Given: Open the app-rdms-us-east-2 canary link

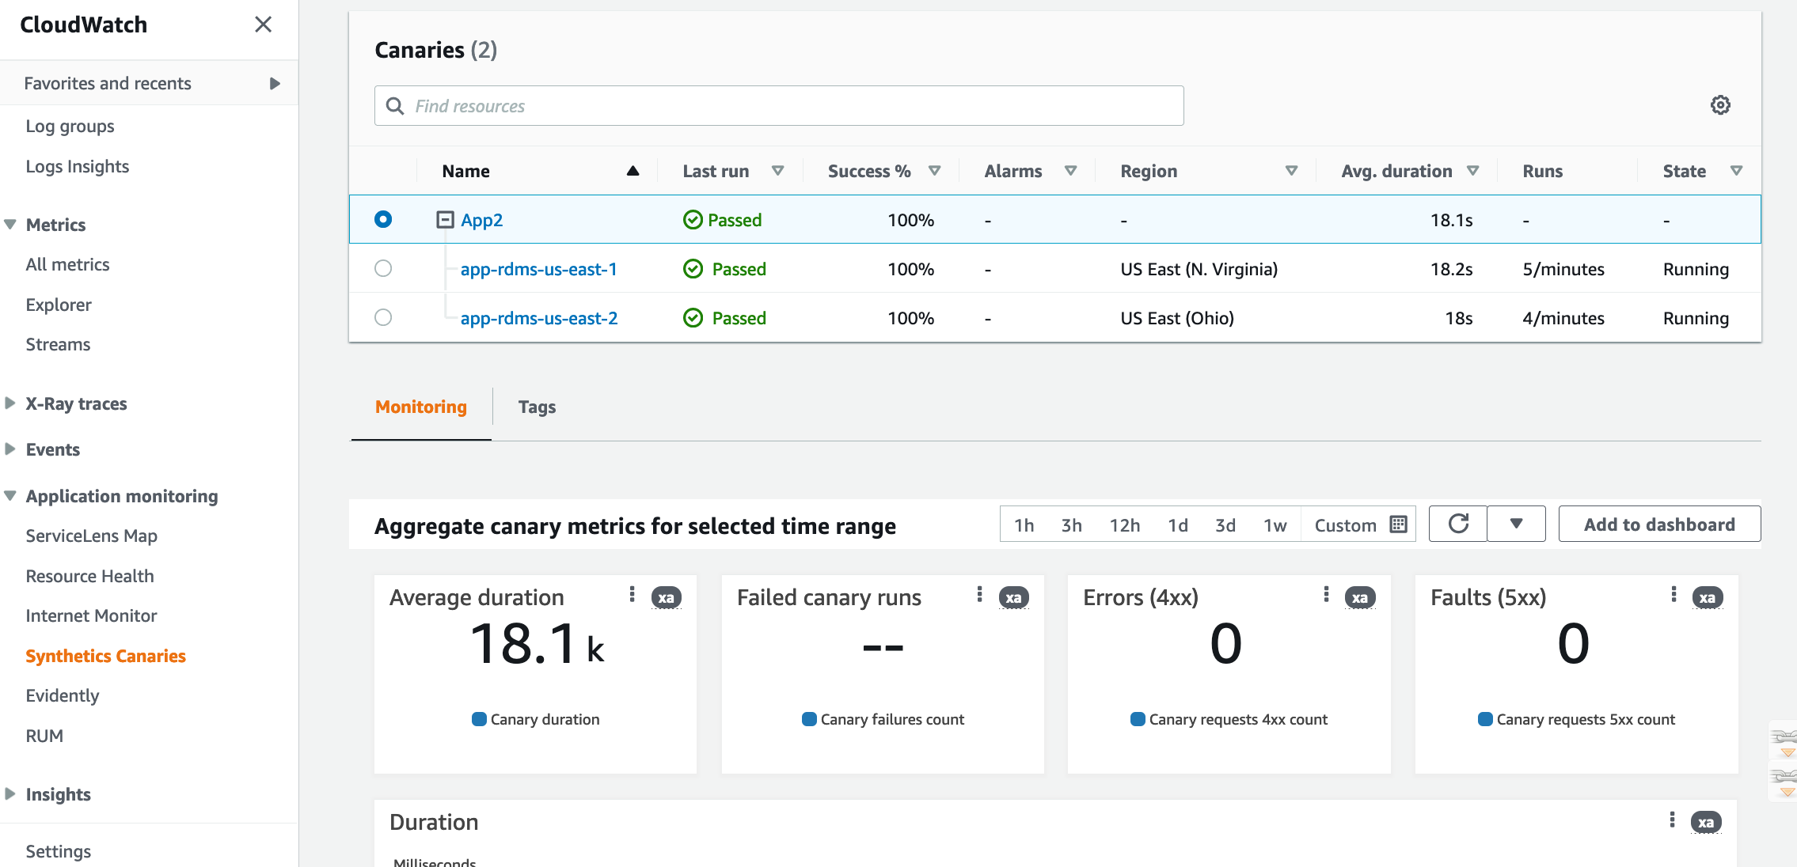Looking at the screenshot, I should (538, 318).
